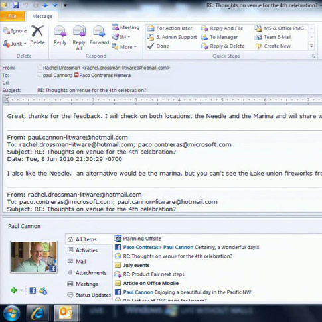Click the Outlook taskbar button
Viewport: 322px width, 322px height.
tap(66, 313)
